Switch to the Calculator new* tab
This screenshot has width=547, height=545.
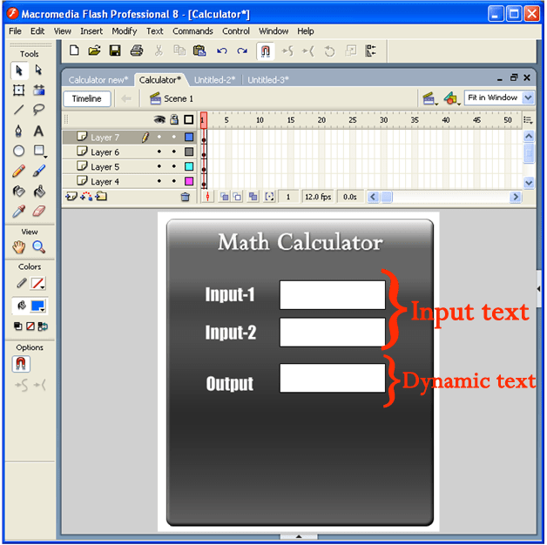(x=98, y=80)
